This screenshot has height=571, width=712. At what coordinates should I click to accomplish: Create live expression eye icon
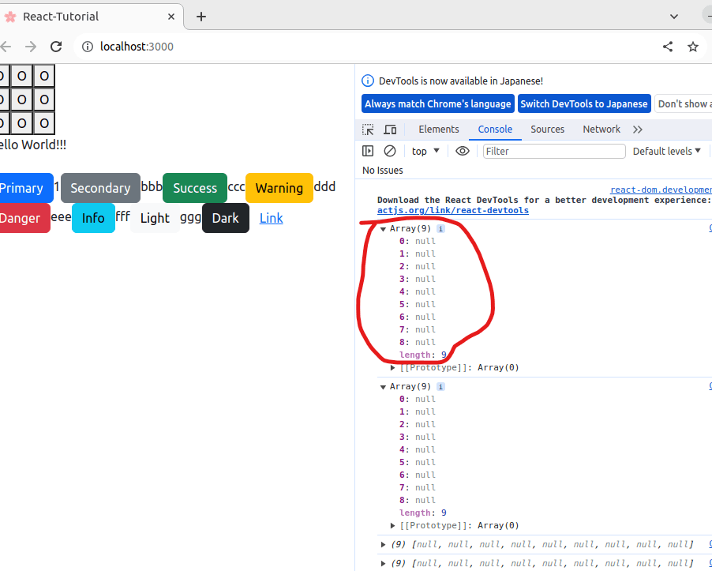pos(463,151)
